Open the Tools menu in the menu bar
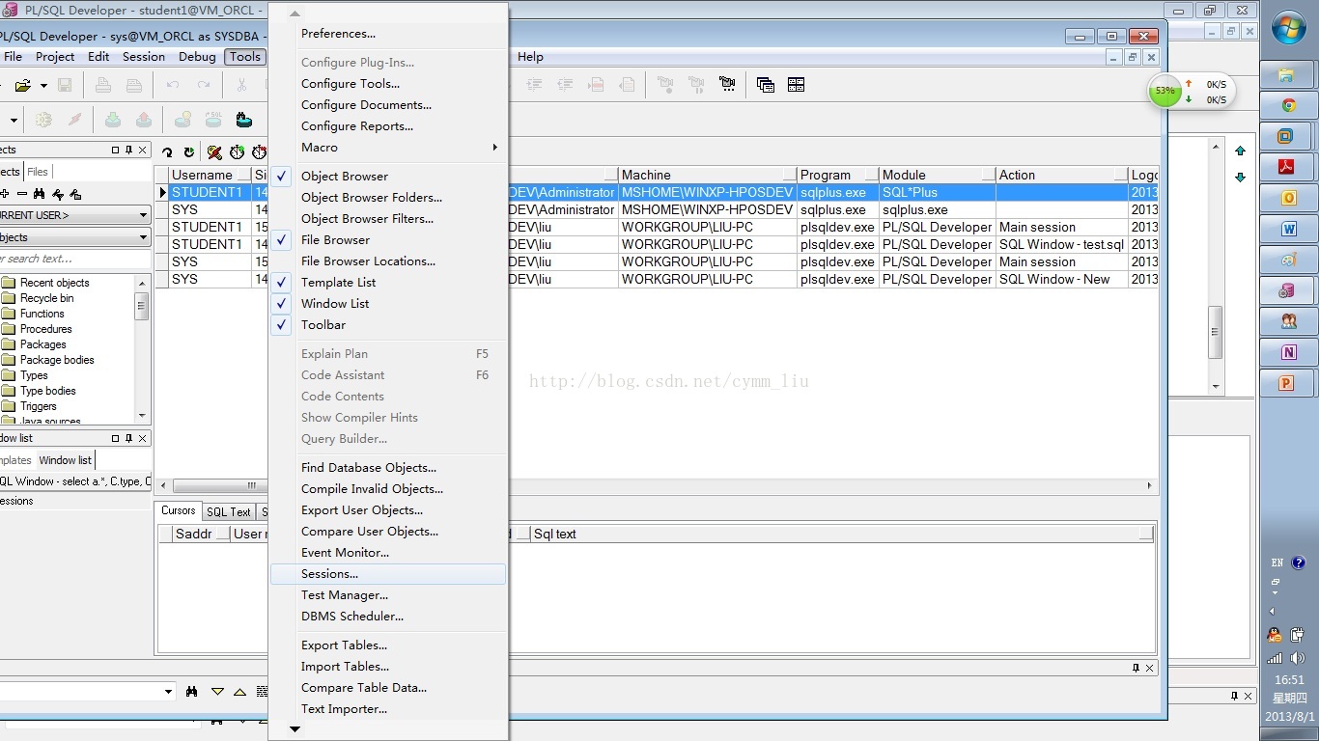1319x741 pixels. click(x=245, y=57)
